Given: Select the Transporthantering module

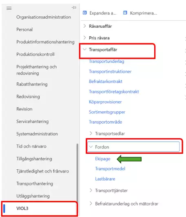Looking at the screenshot, I should click(x=35, y=184).
